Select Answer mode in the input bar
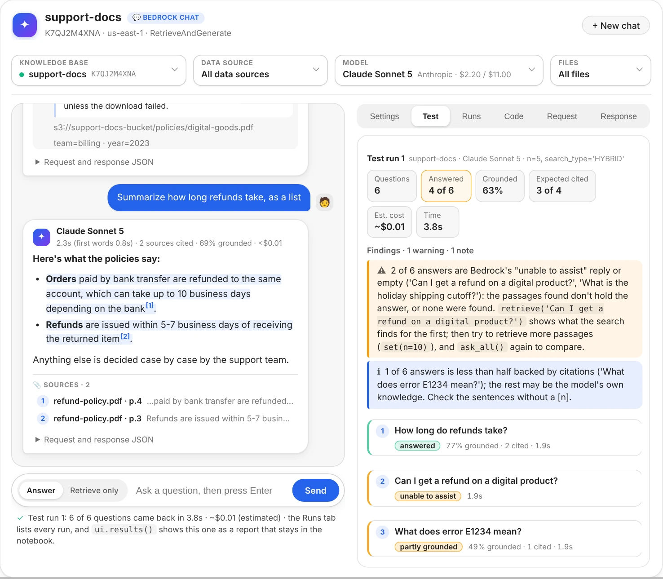The image size is (663, 579). pos(41,491)
